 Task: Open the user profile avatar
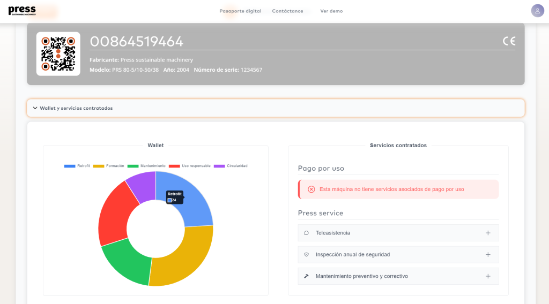point(537,11)
